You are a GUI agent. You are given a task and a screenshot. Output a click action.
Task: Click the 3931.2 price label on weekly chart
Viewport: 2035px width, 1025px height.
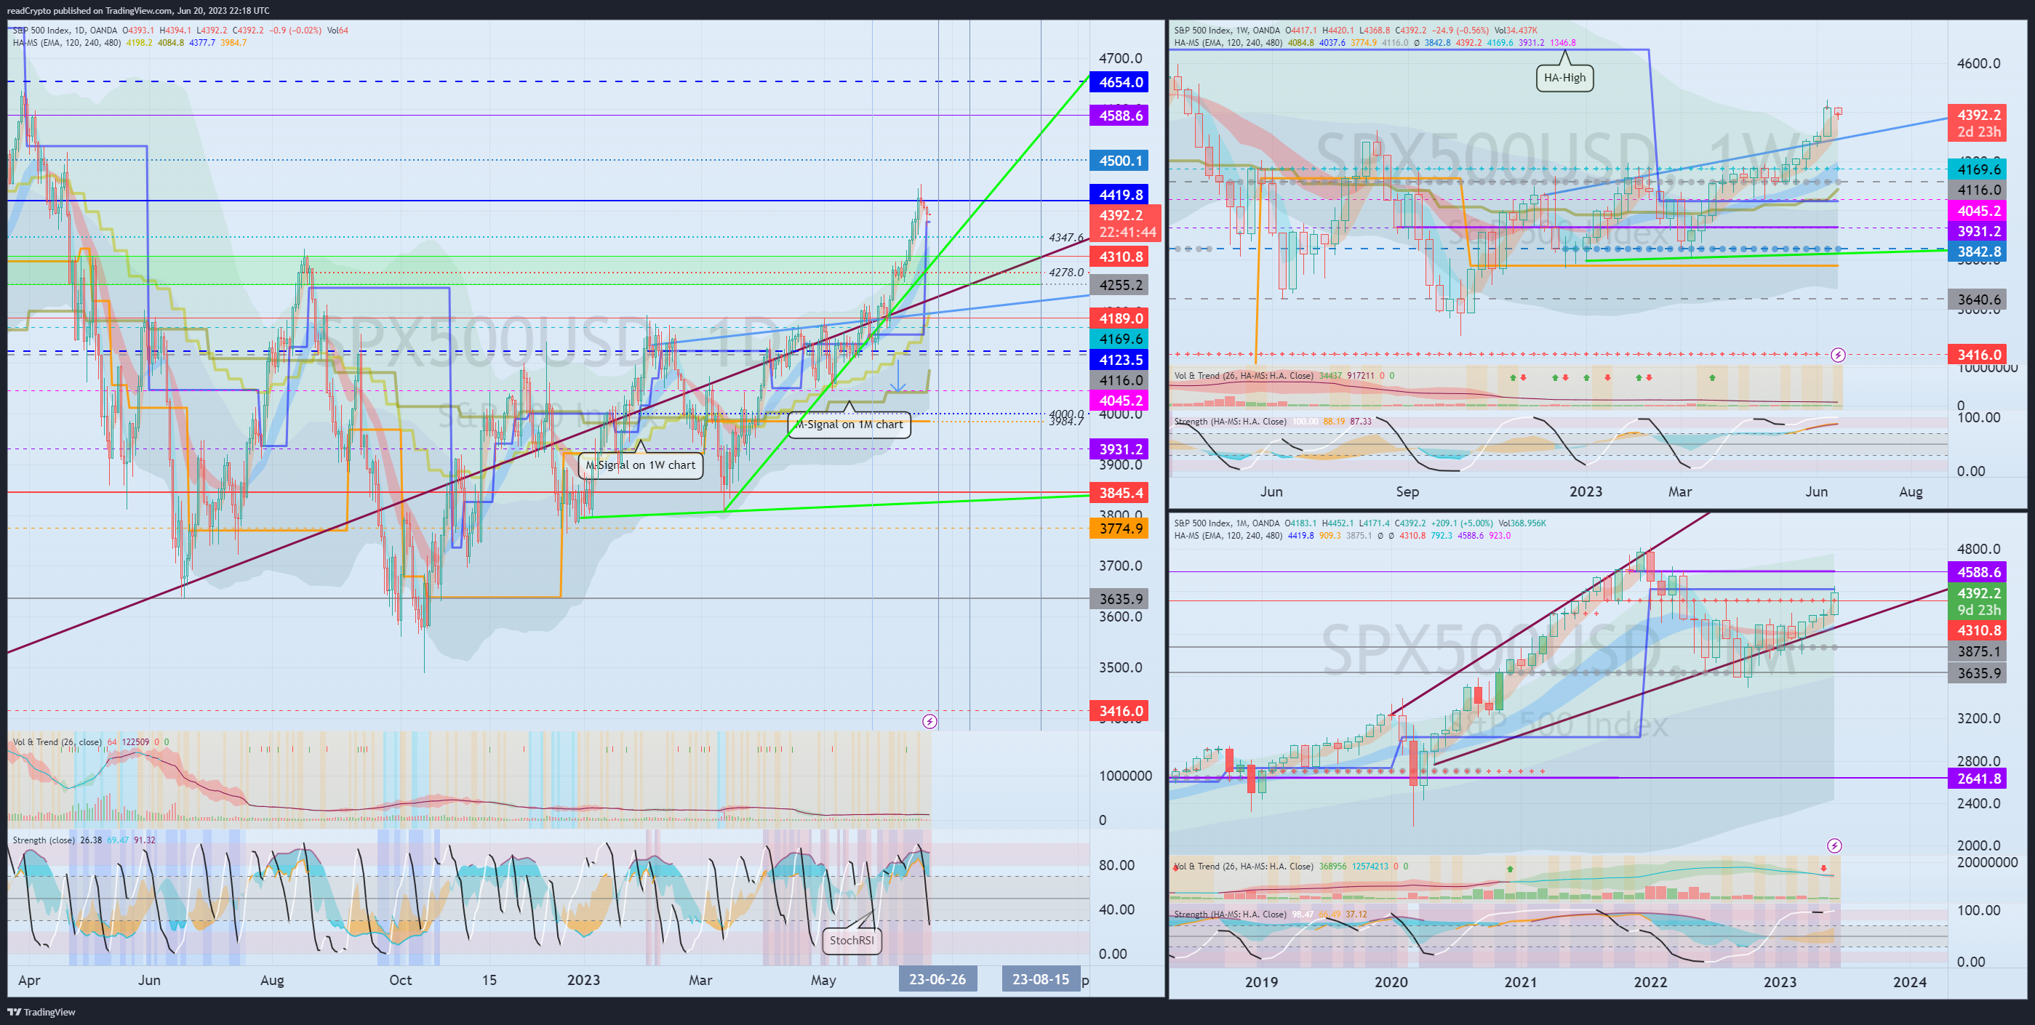pyautogui.click(x=1978, y=231)
